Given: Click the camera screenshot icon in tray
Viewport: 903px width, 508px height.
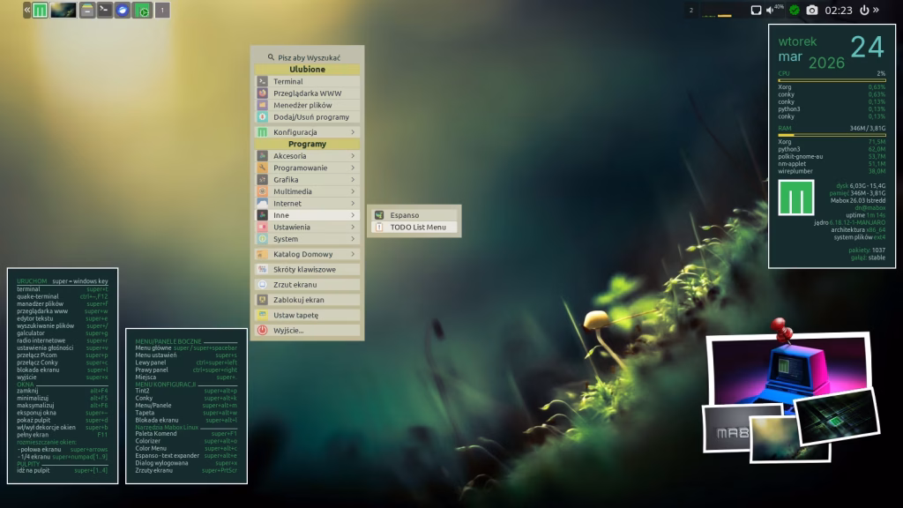Looking at the screenshot, I should (x=812, y=11).
